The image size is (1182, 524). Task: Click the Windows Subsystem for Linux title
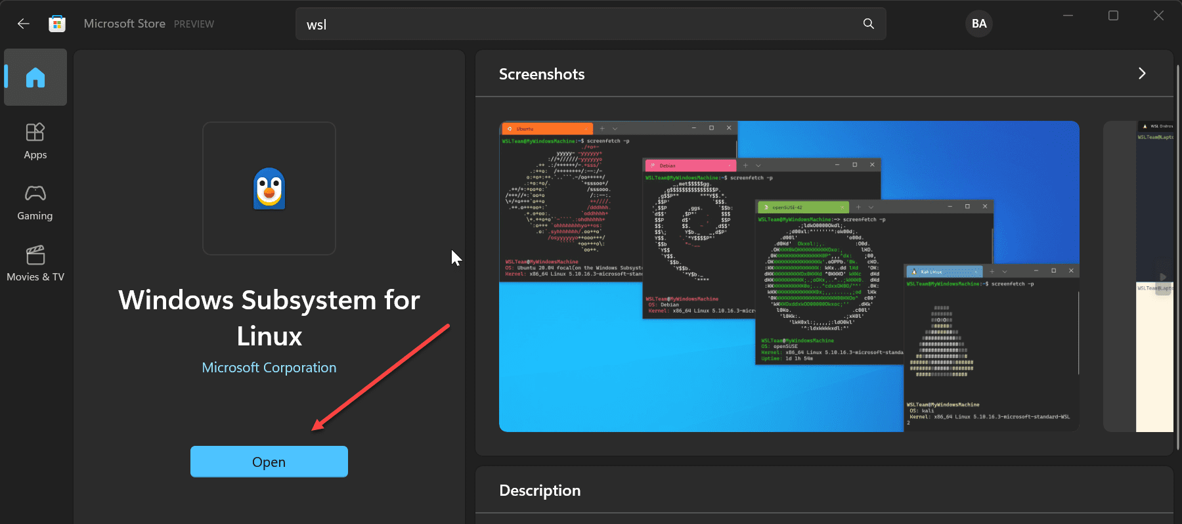pyautogui.click(x=269, y=318)
